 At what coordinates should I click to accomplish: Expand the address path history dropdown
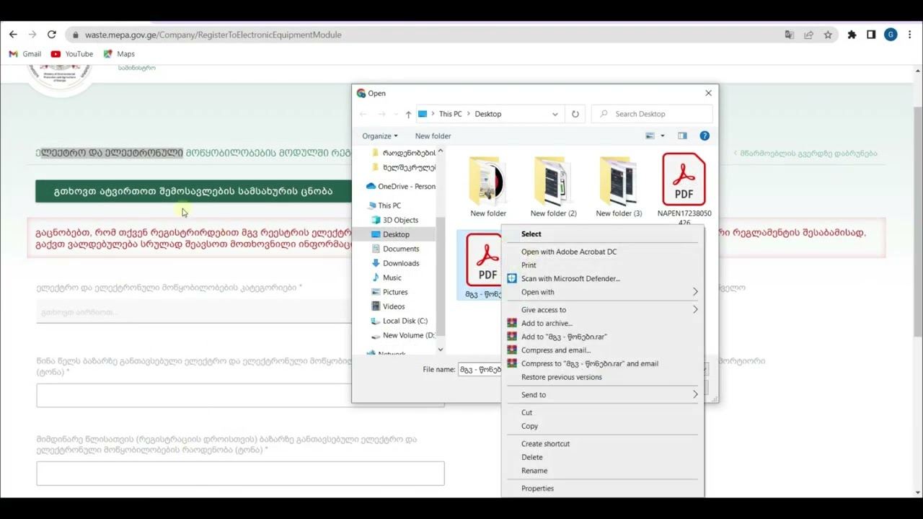(x=555, y=114)
